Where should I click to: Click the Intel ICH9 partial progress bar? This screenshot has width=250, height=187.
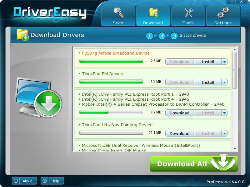tap(111, 112)
